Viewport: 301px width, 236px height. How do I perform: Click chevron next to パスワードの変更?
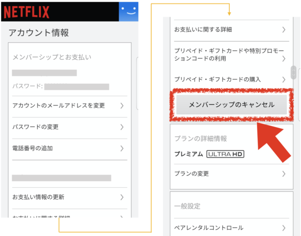click(122, 127)
